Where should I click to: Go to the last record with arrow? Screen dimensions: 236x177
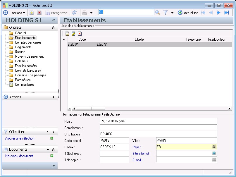[x=226, y=13]
